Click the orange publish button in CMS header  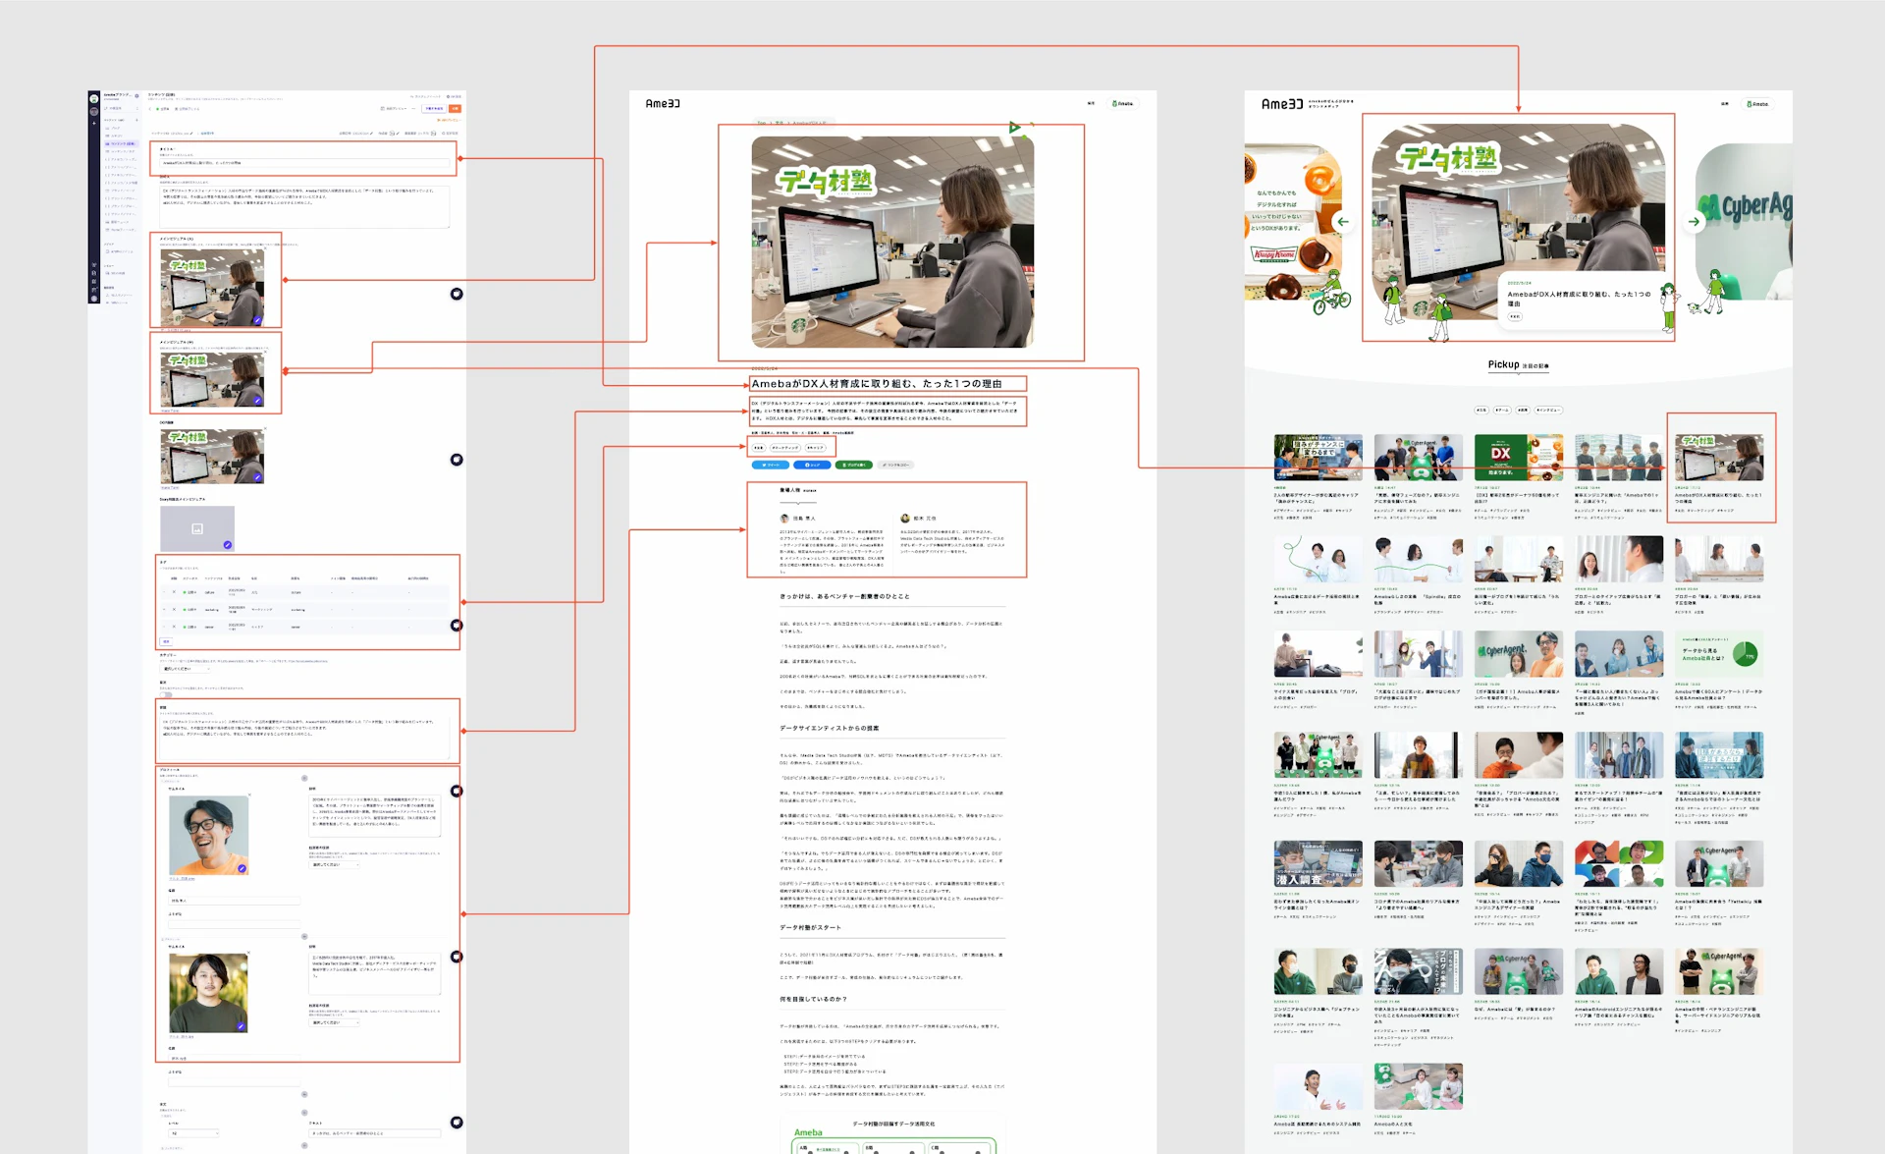click(x=455, y=109)
